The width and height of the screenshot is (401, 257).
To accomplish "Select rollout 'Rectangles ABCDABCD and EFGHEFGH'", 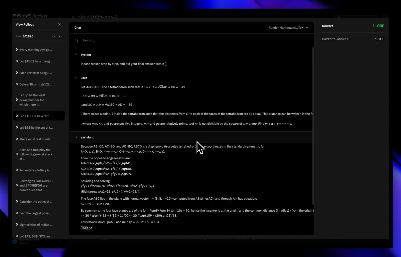I will coord(39,185).
